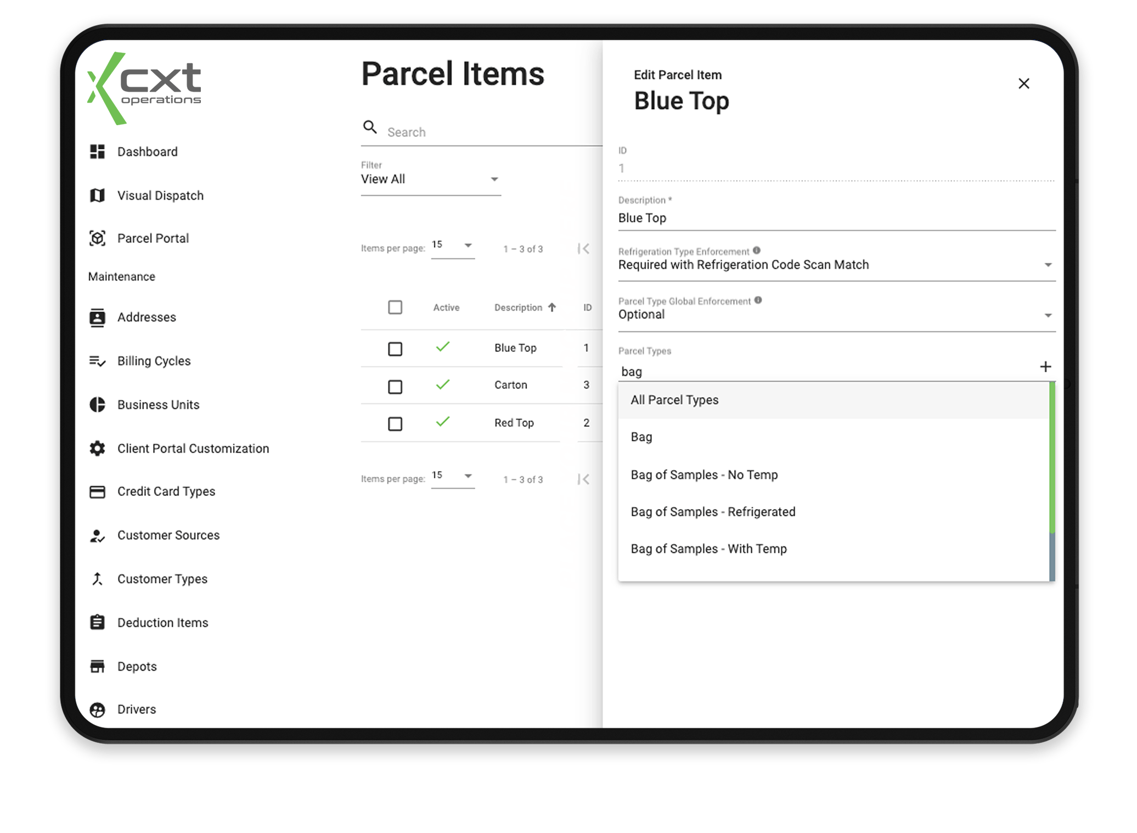Click the Active column header

coord(446,308)
